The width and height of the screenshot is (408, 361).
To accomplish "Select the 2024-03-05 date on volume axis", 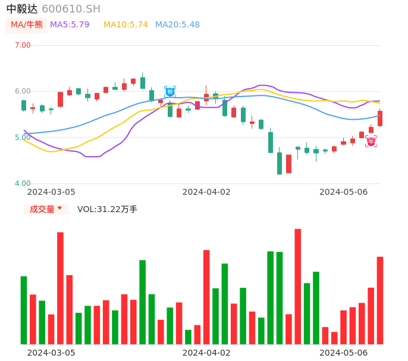I will coord(51,353).
